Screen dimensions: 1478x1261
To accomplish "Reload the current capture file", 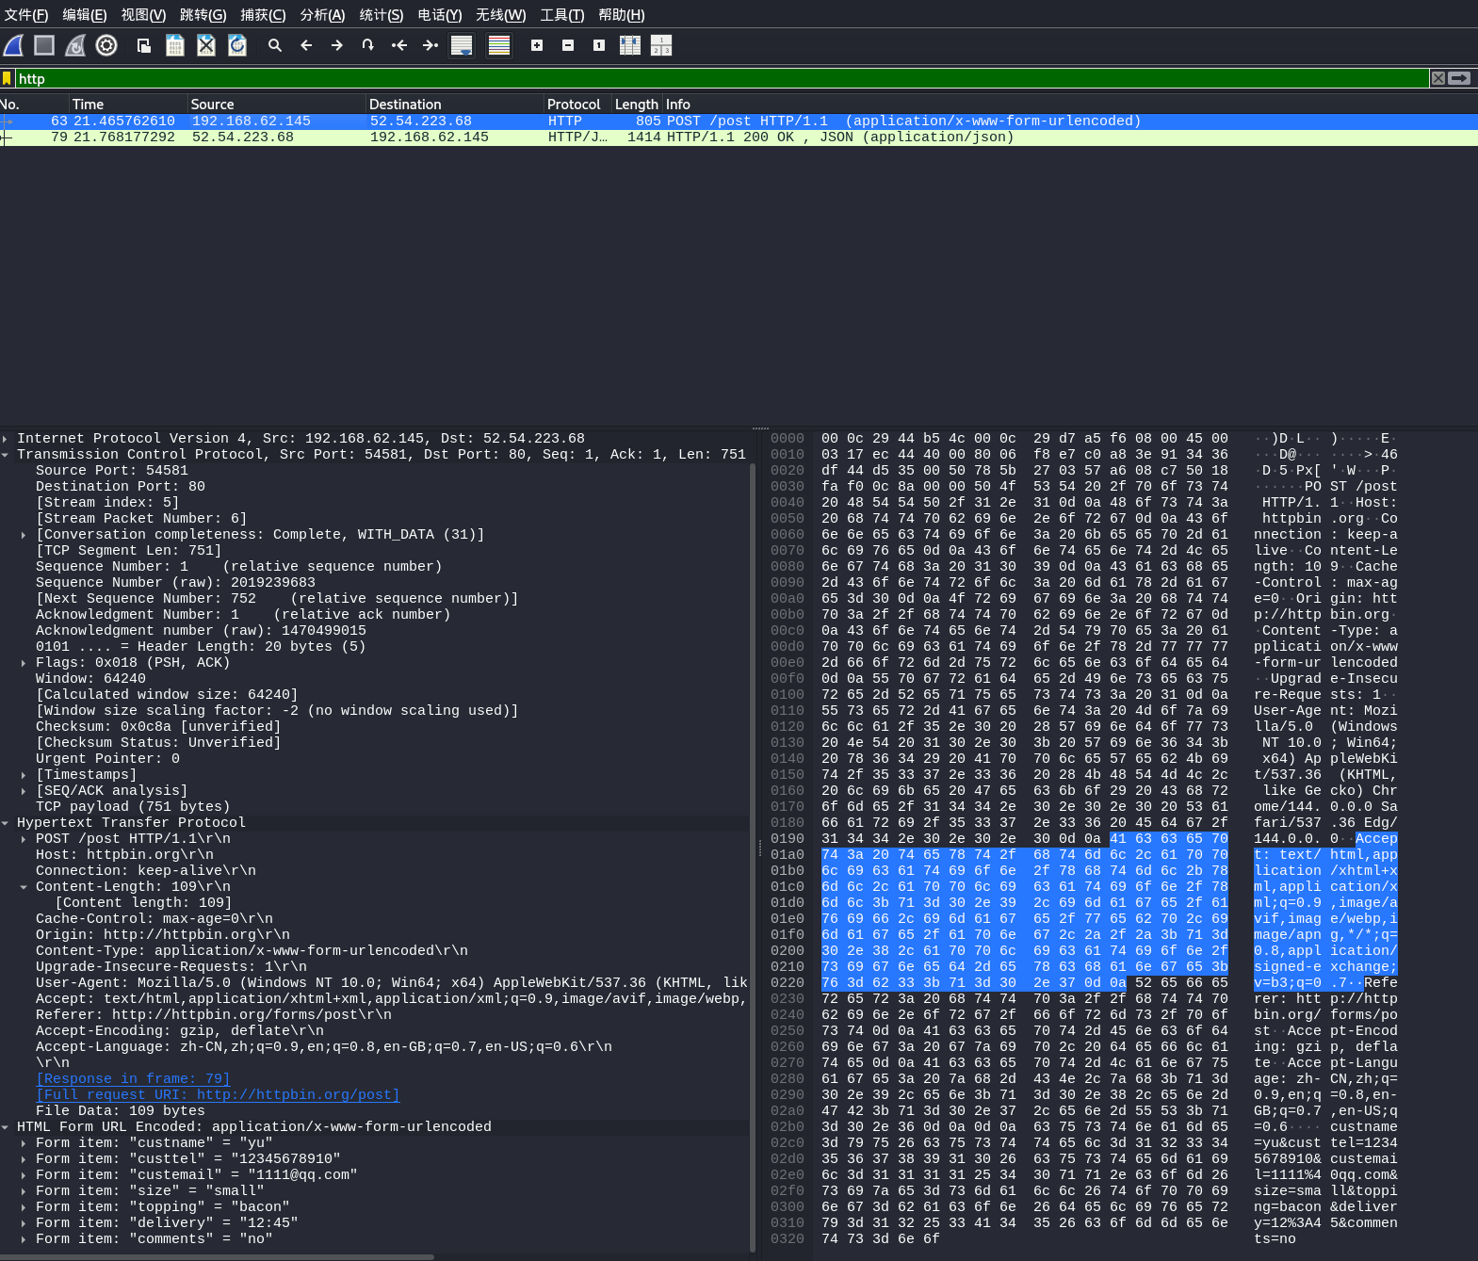I will pyautogui.click(x=237, y=45).
